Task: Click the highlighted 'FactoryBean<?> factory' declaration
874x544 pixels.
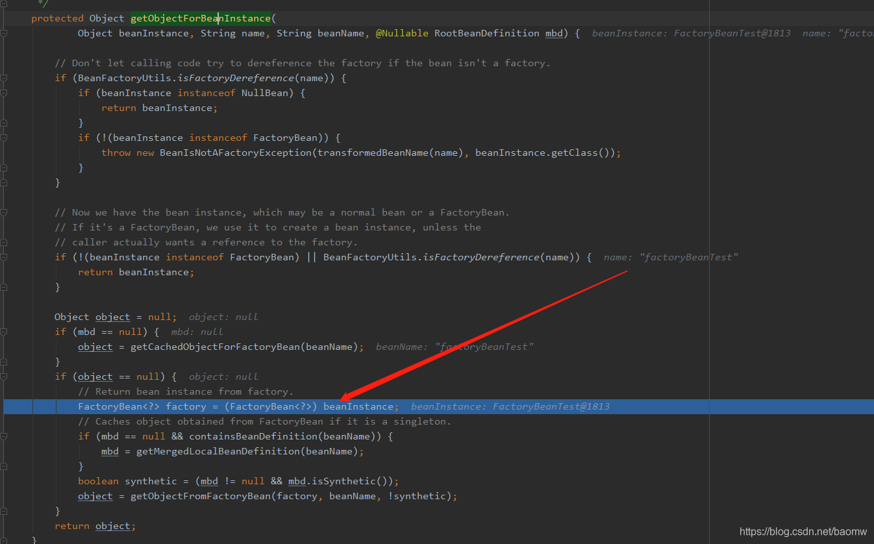Action: tap(142, 406)
